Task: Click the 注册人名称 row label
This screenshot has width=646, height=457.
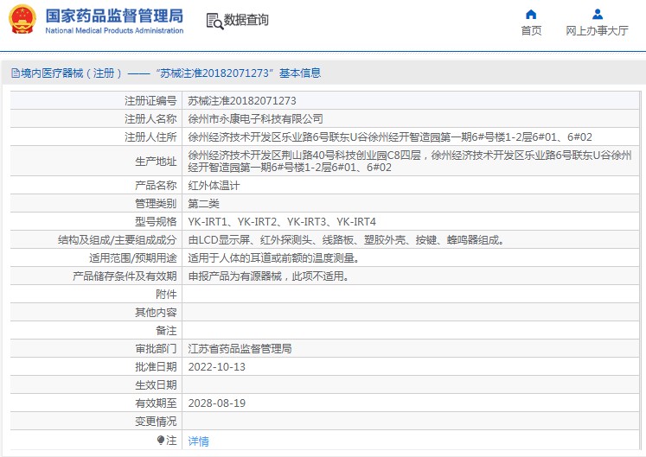Action: pyautogui.click(x=150, y=119)
